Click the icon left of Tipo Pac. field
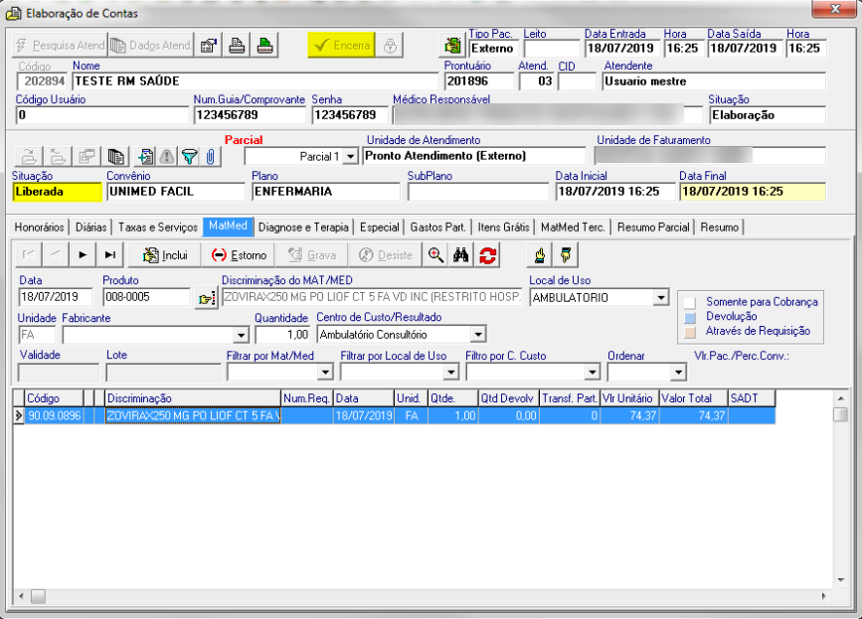Image resolution: width=862 pixels, height=619 pixels. tap(453, 45)
